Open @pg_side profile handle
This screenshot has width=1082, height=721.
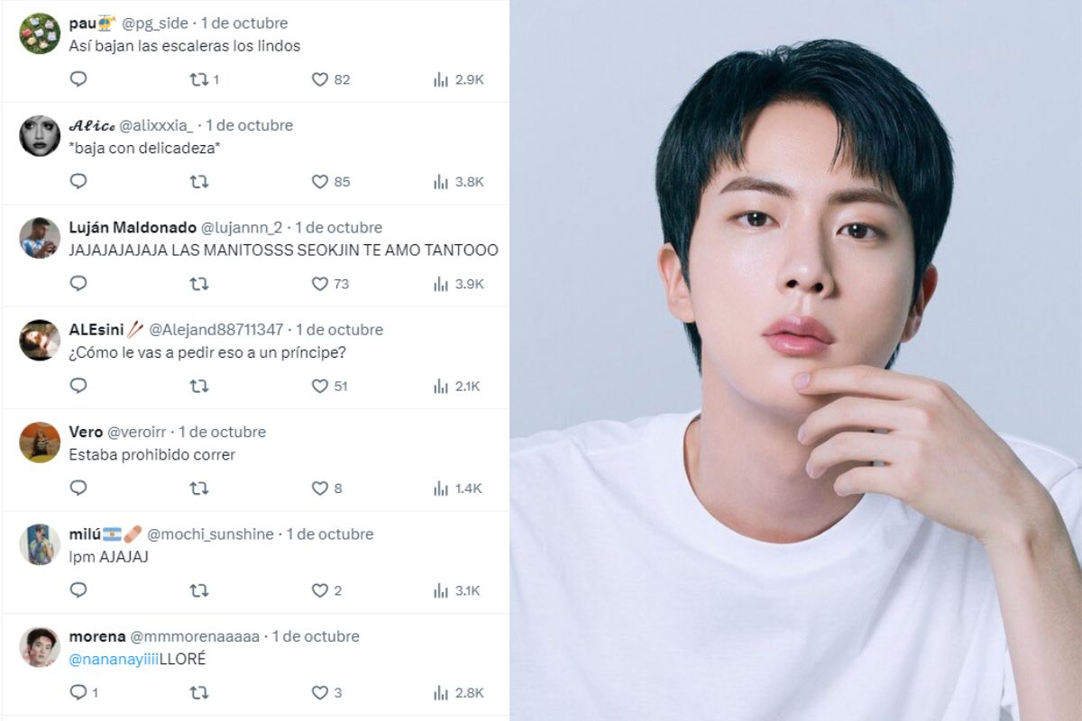point(155,23)
